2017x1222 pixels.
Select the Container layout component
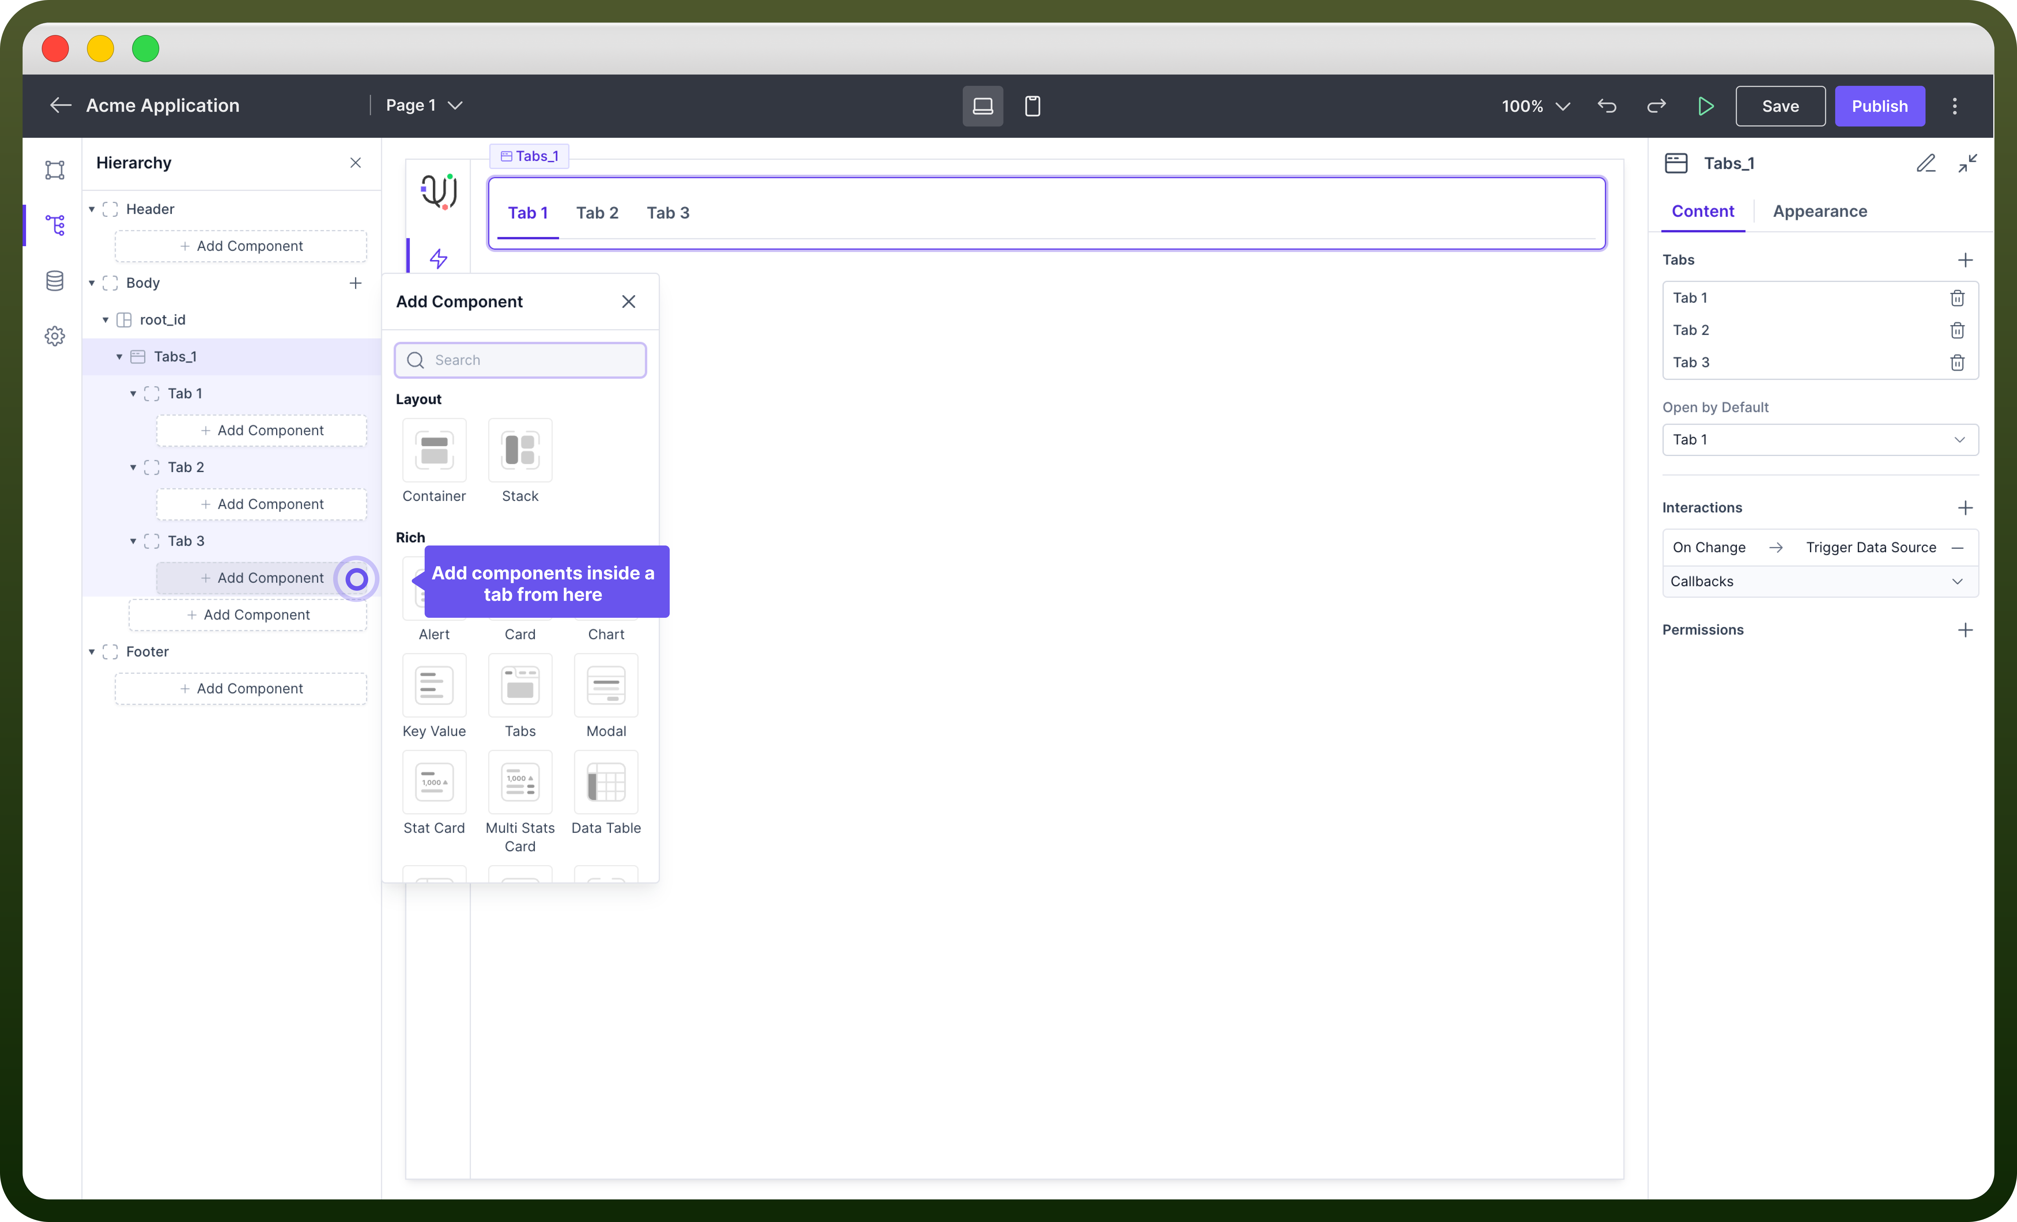point(434,461)
